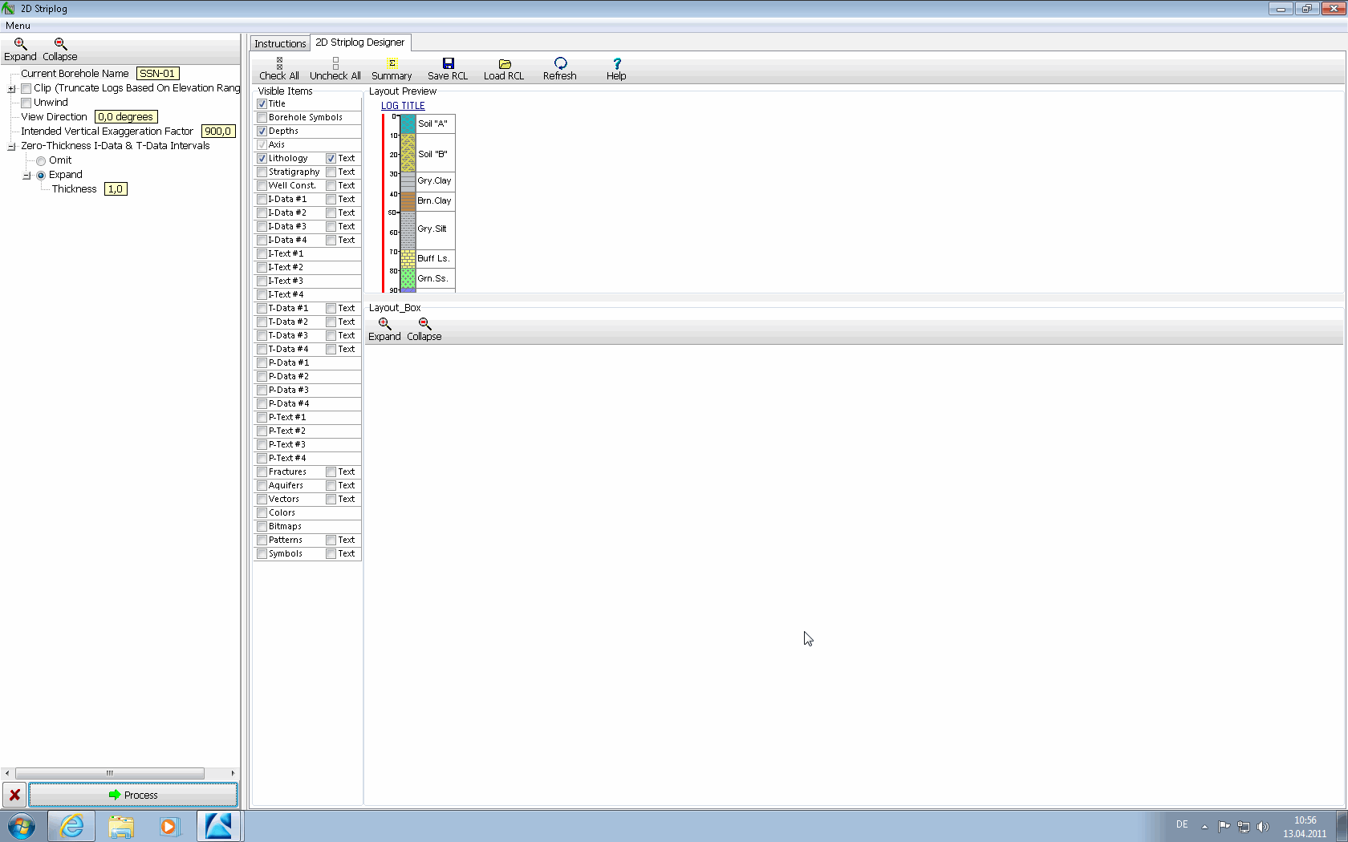This screenshot has height=842, width=1348.
Task: Enable the P-Text #1 checkbox
Action: (x=262, y=417)
